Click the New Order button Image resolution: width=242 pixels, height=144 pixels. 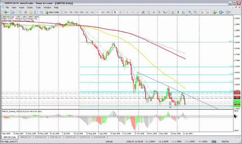click(x=52, y=12)
